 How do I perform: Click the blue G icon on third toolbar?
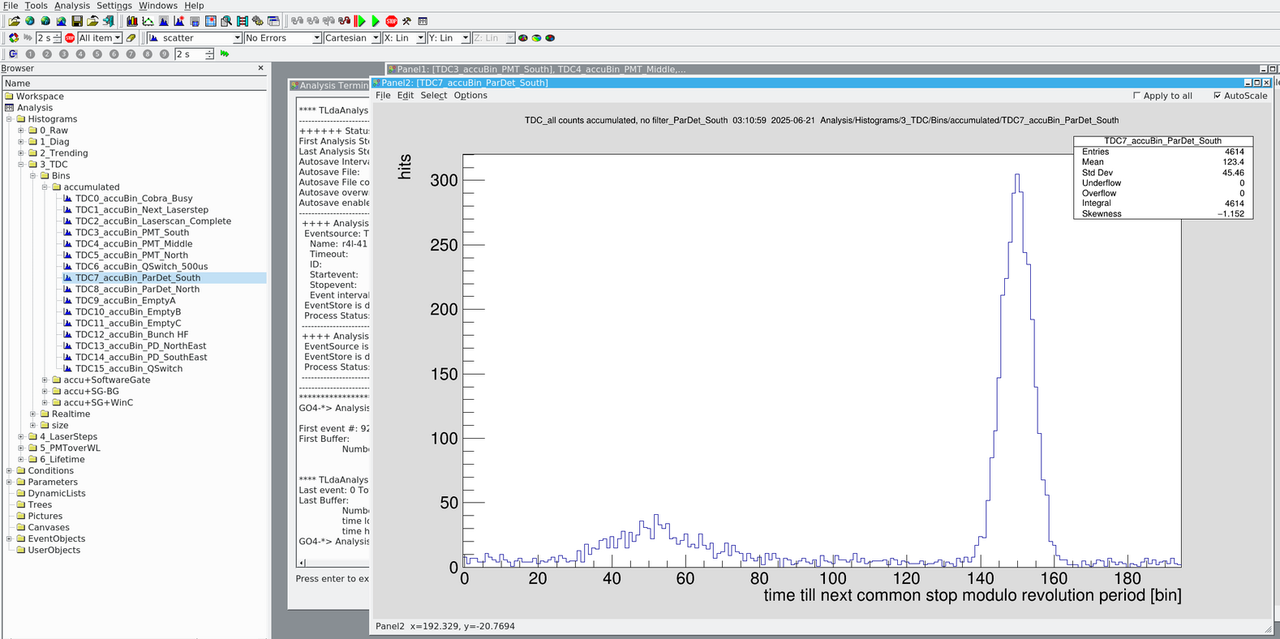tap(13, 54)
